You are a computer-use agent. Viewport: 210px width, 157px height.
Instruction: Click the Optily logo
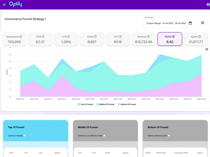coord(15,4)
